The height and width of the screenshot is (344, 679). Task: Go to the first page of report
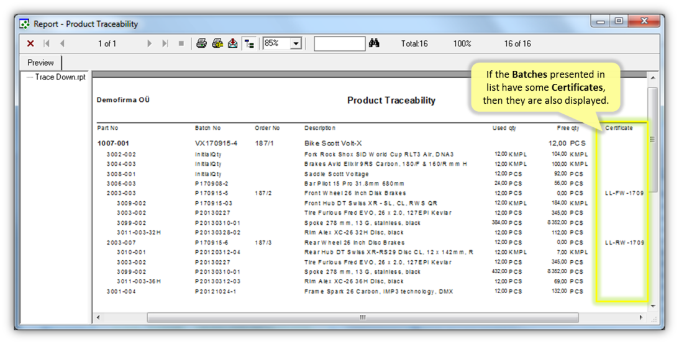click(x=47, y=43)
